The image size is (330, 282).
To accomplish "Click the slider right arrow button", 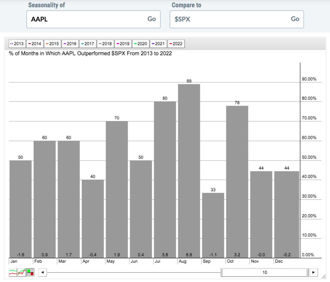I will point(313,272).
